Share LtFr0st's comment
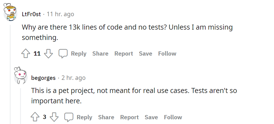 click(x=100, y=54)
